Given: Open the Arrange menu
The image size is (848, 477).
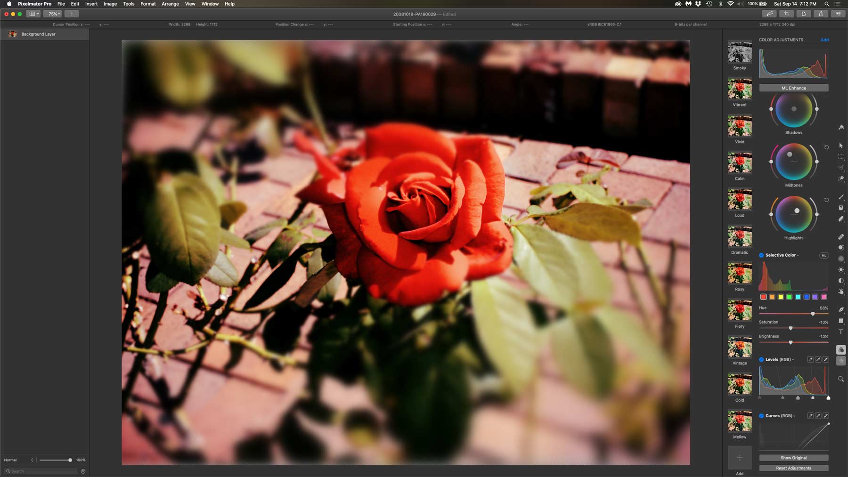Looking at the screenshot, I should [x=170, y=4].
